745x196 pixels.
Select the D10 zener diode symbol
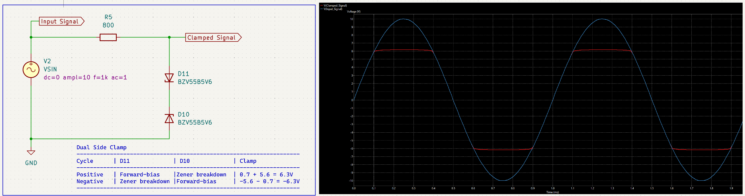169,119
